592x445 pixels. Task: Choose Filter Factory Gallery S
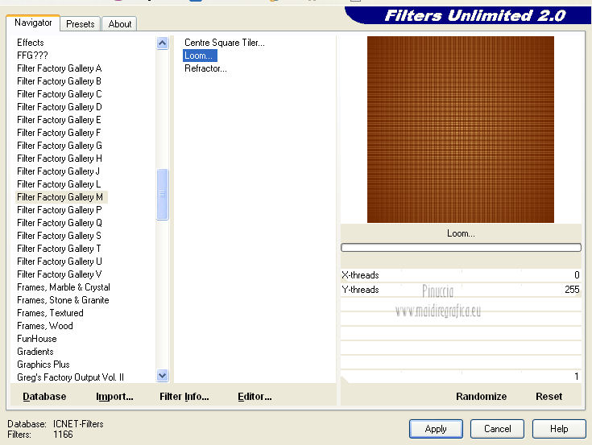59,236
